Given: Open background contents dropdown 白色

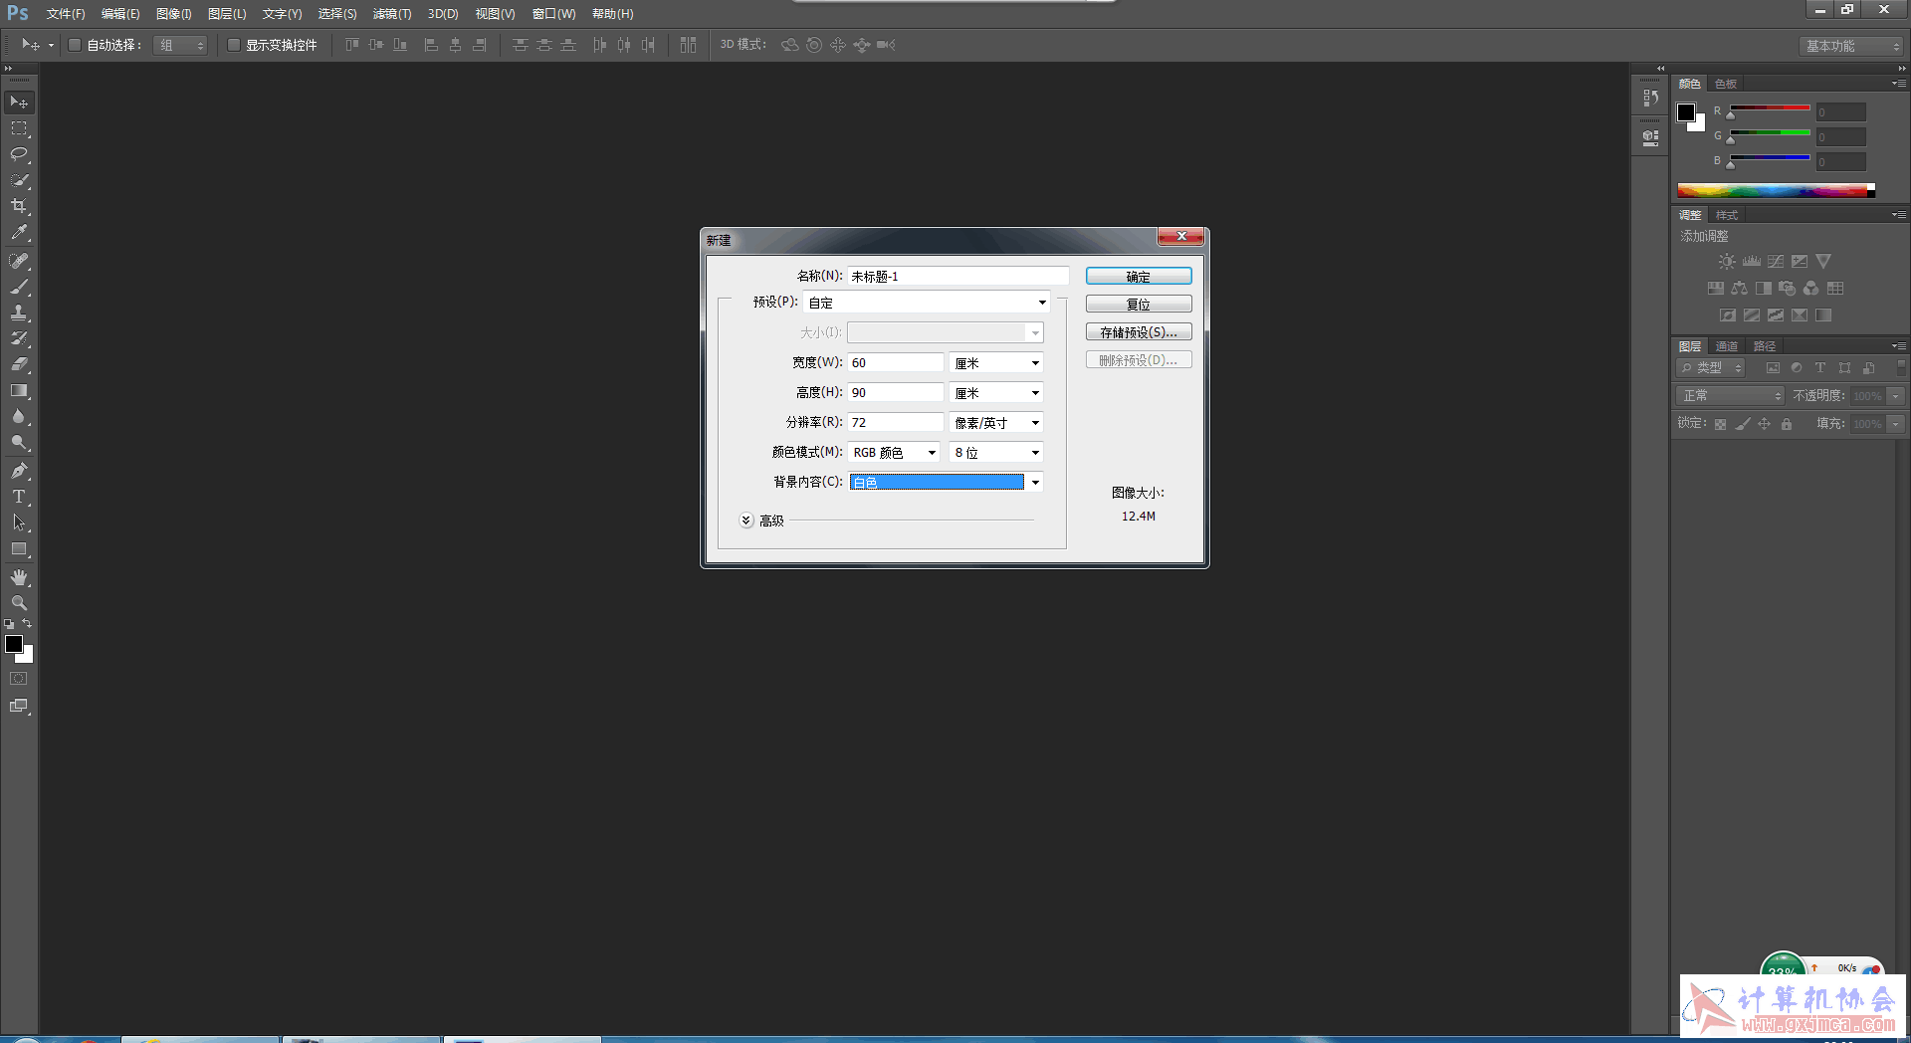Looking at the screenshot, I should tap(946, 483).
